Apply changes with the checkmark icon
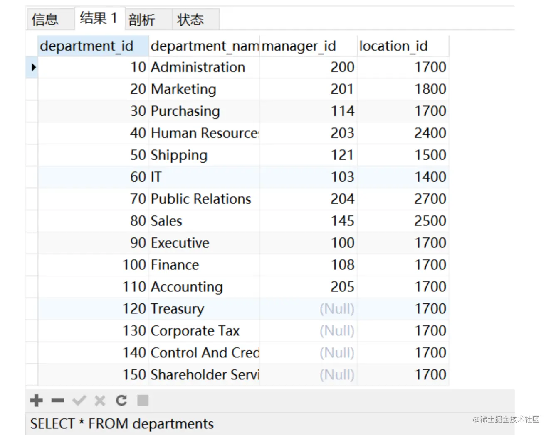The width and height of the screenshot is (551, 435). click(79, 401)
